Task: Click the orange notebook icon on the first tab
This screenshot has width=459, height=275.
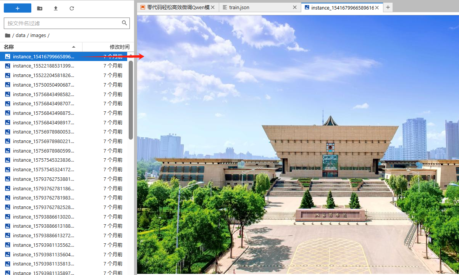Action: [143, 7]
